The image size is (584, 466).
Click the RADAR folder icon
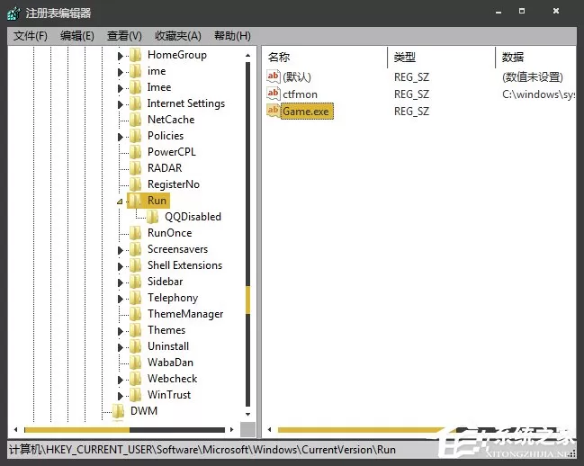coord(136,168)
